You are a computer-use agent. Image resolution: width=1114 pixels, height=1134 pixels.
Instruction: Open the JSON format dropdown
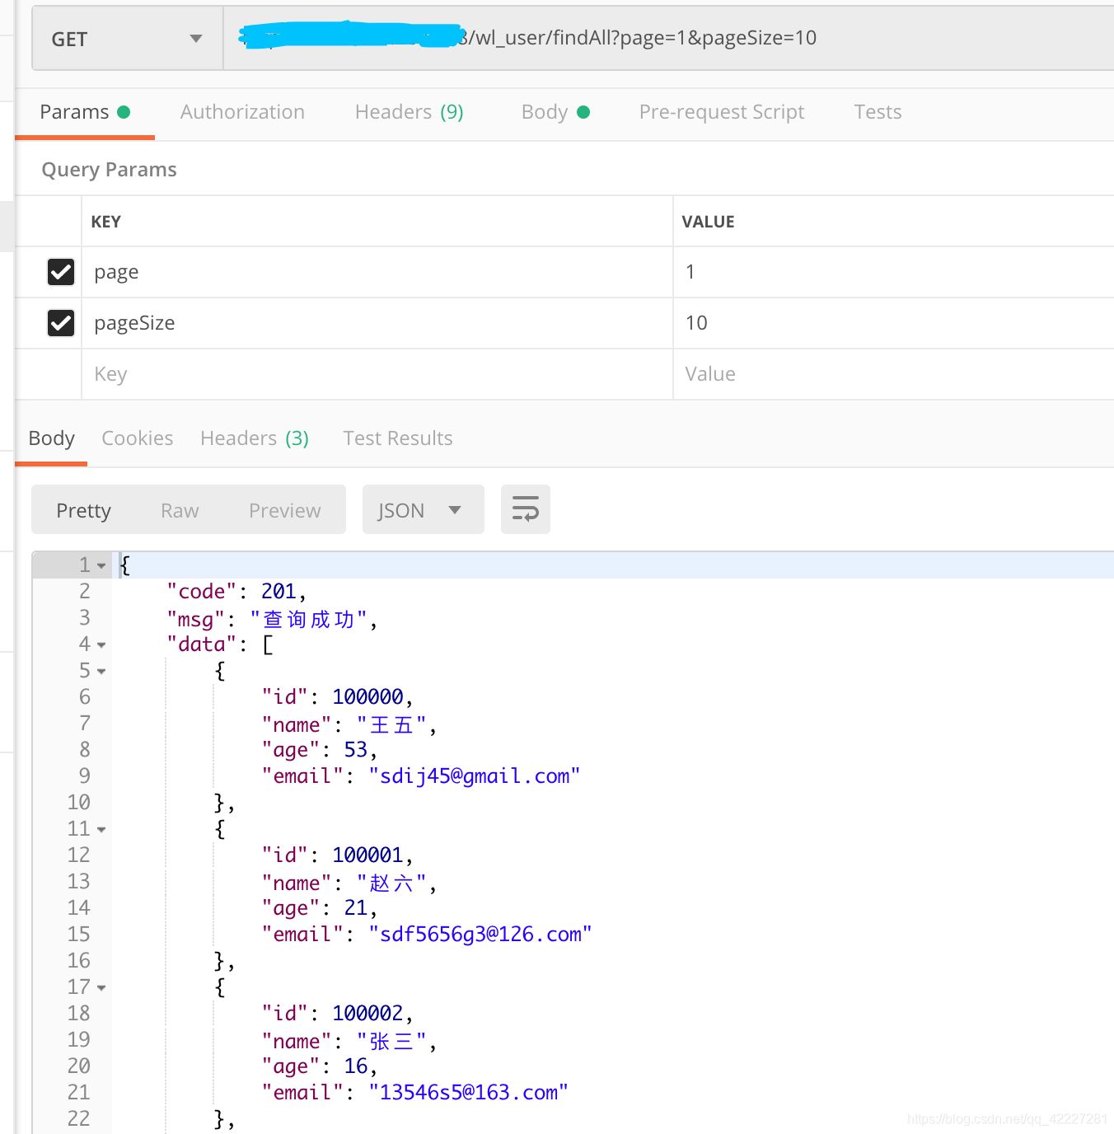tap(423, 510)
